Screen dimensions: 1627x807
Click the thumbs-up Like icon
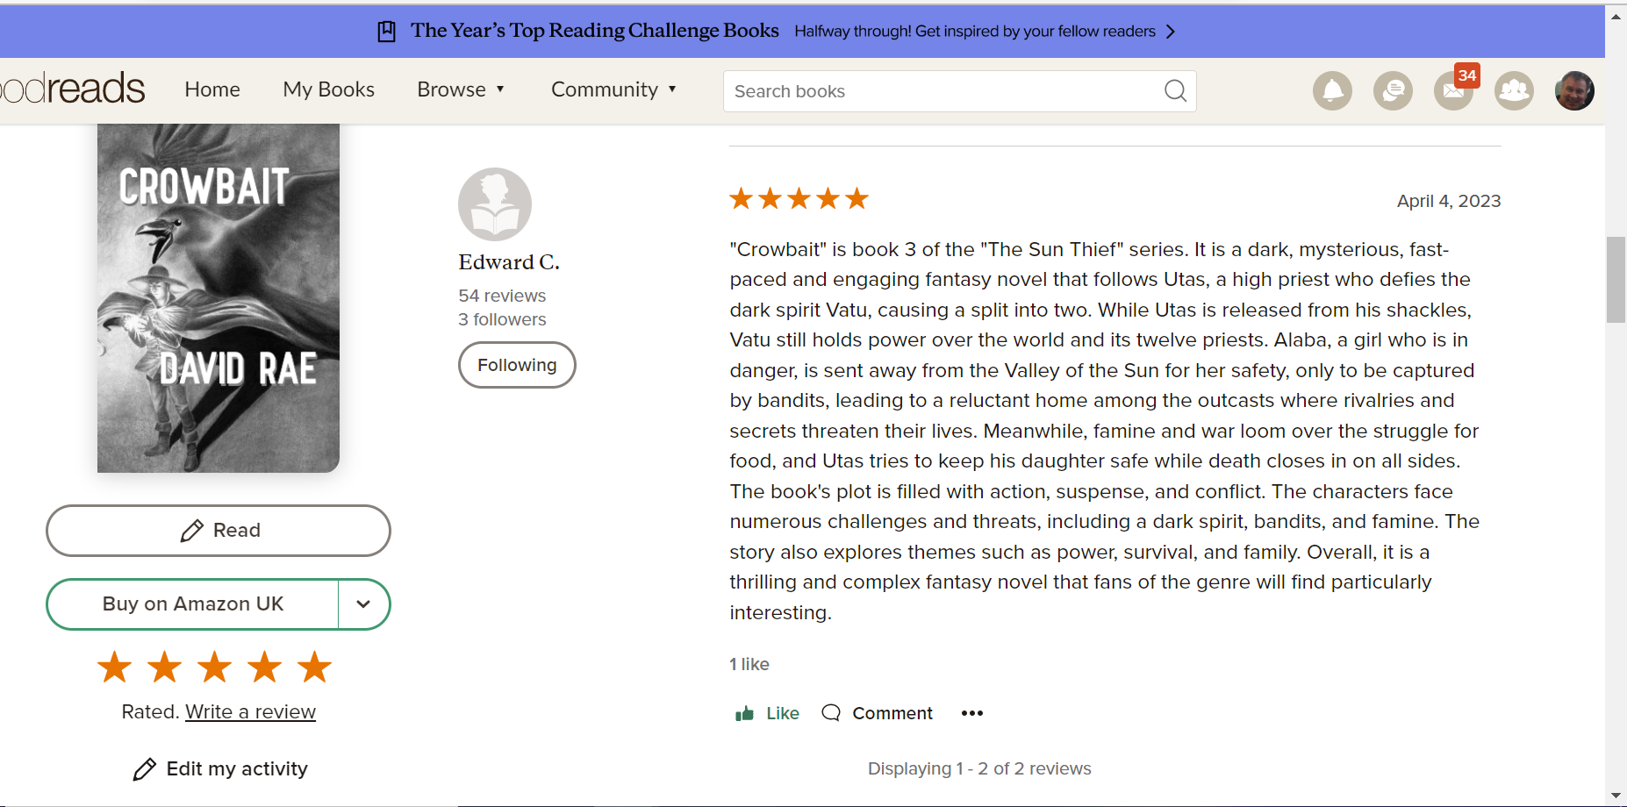coord(745,713)
